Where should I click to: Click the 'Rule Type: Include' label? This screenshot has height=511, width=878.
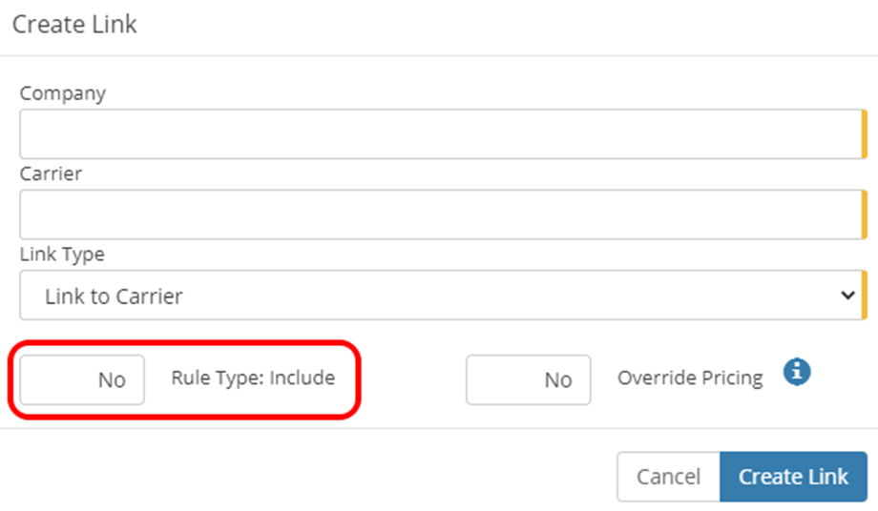coord(253,378)
